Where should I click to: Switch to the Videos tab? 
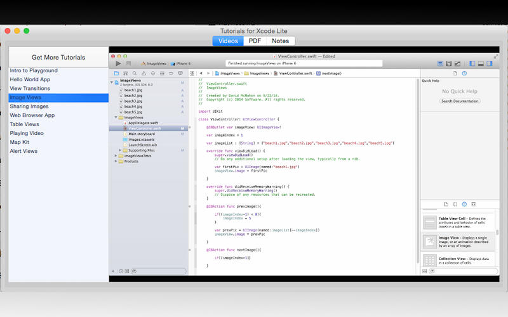228,41
